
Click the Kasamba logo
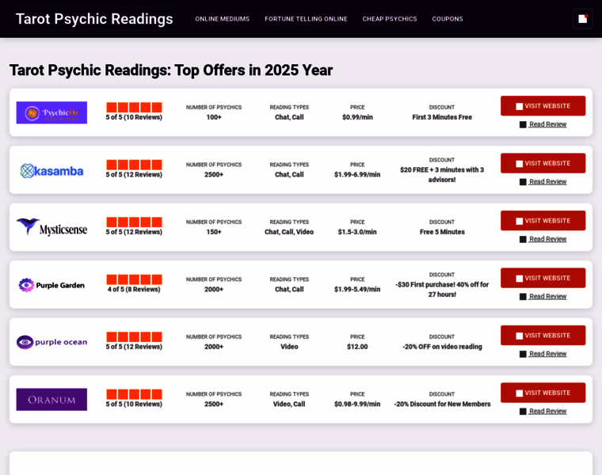pyautogui.click(x=51, y=171)
